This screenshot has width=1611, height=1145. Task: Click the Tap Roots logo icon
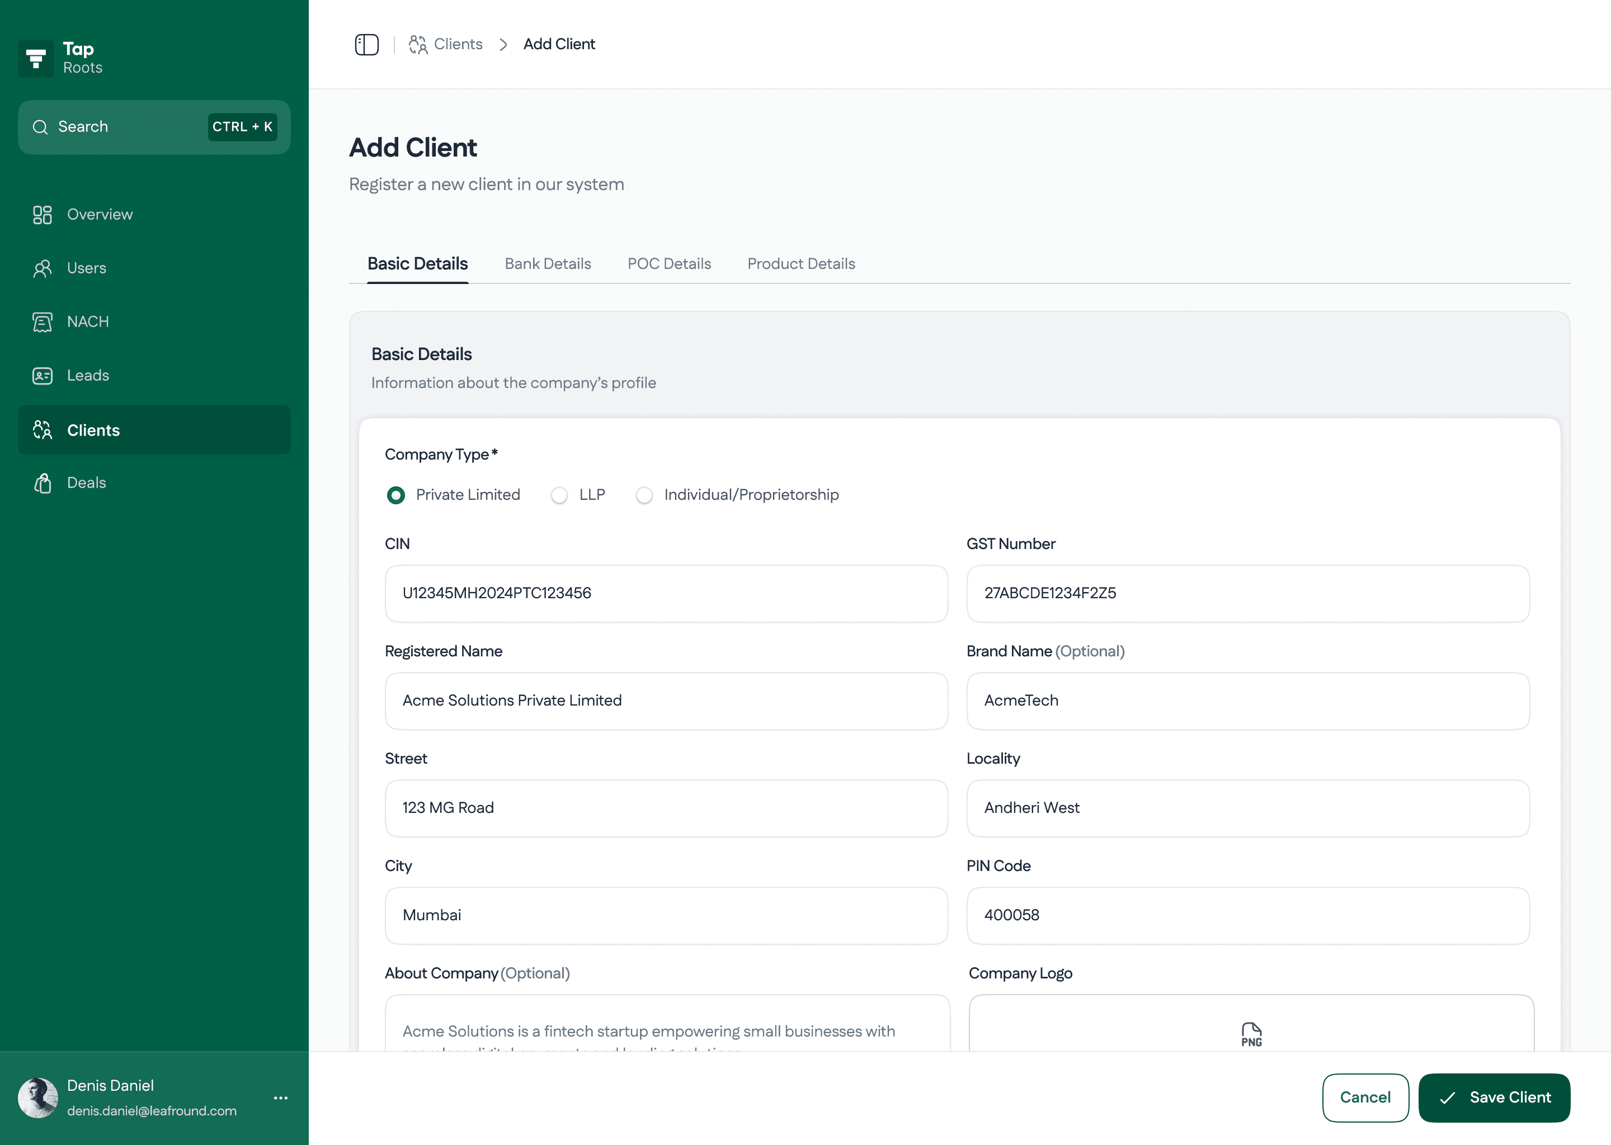coord(36,59)
